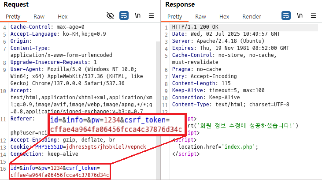The width and height of the screenshot is (322, 180).
Task: Click Vary: Accept-Encoding response line
Action: pyautogui.click(x=204, y=76)
